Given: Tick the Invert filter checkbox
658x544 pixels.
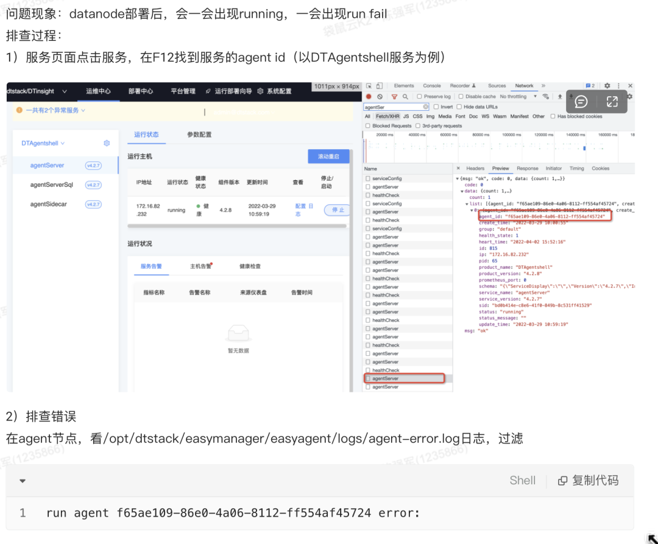Looking at the screenshot, I should pyautogui.click(x=436, y=106).
